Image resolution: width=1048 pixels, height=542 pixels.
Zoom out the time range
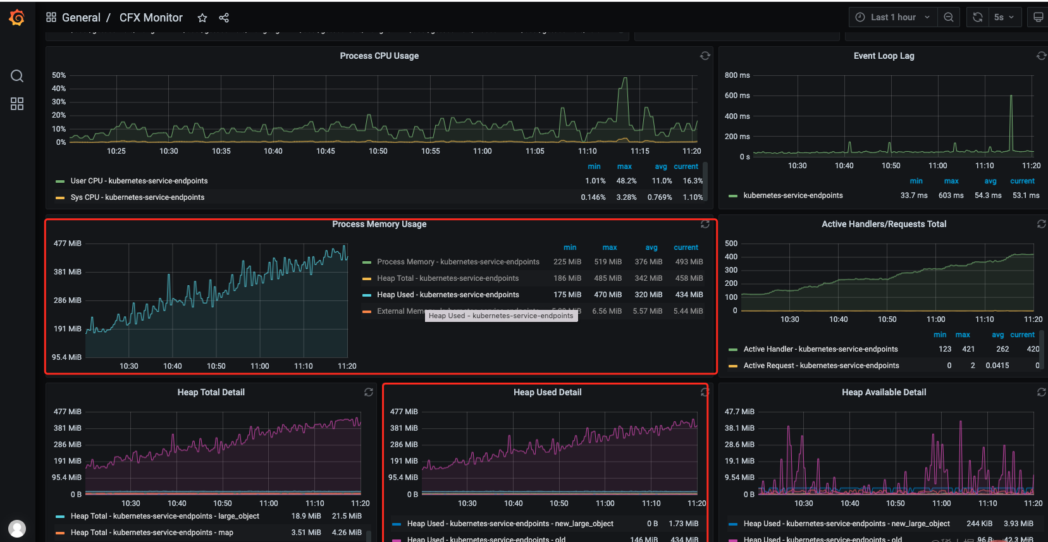click(949, 17)
